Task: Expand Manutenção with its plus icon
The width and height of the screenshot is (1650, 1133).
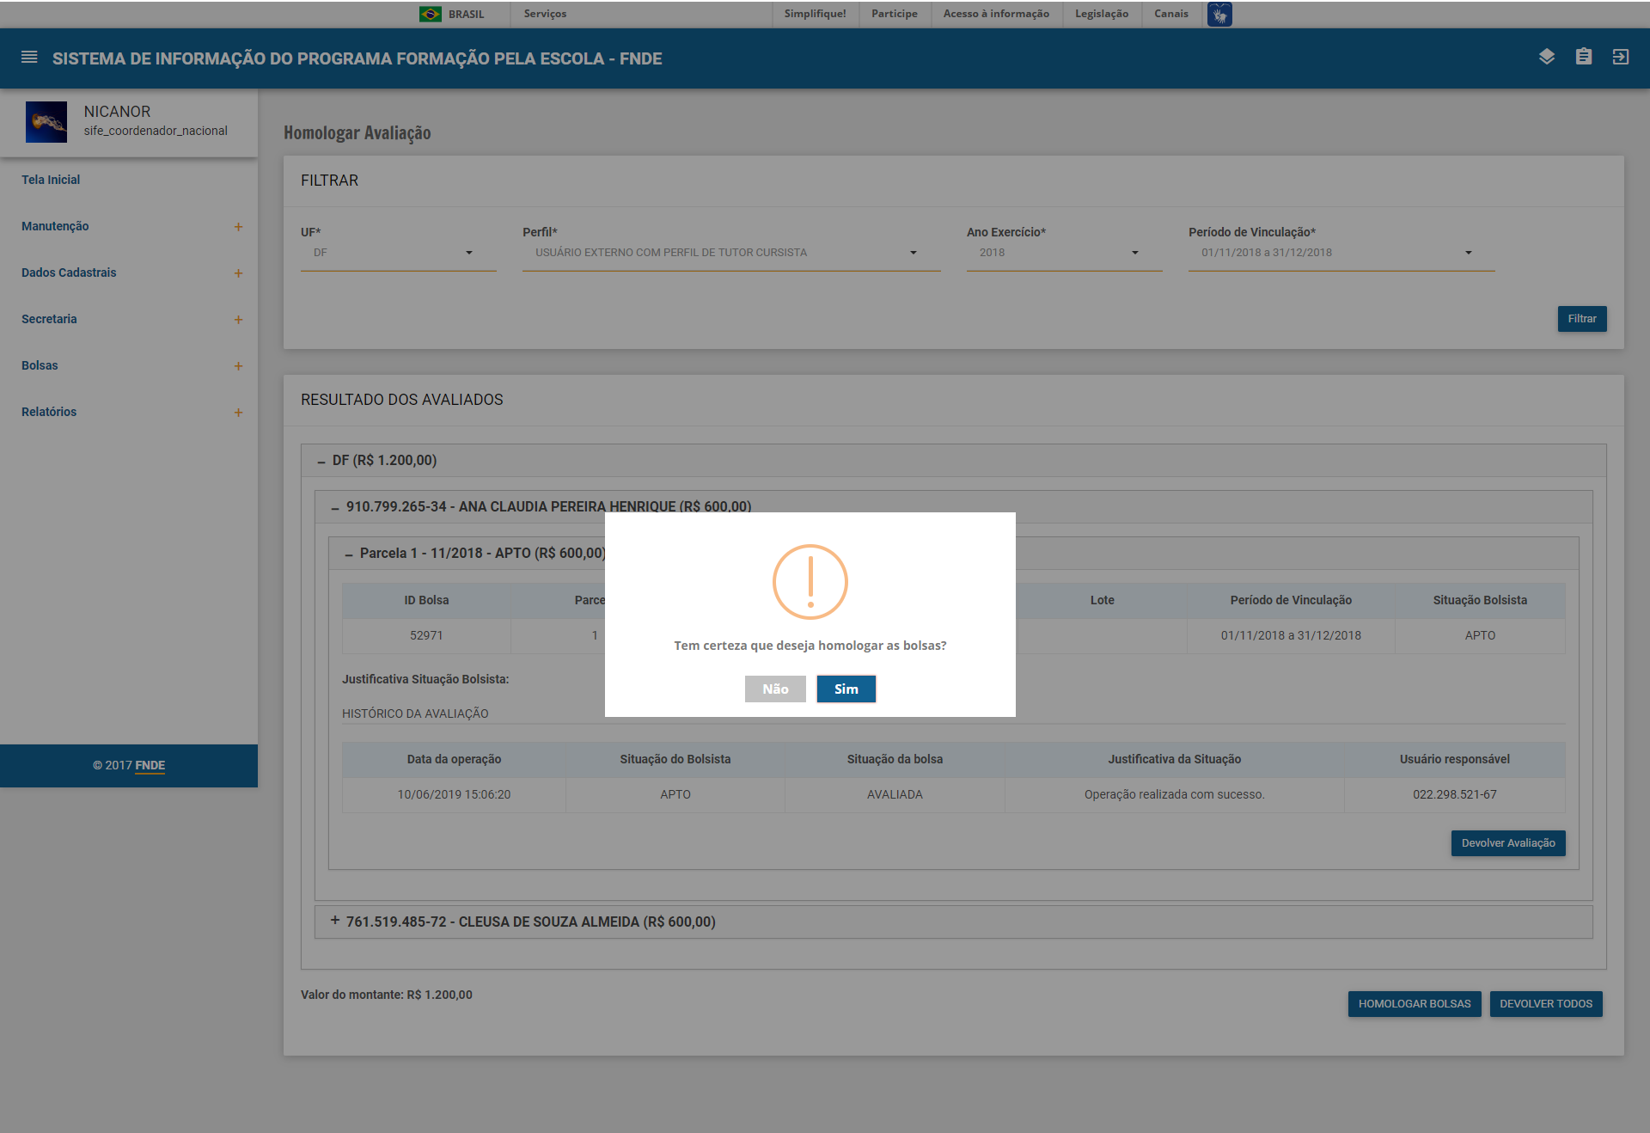Action: point(238,227)
